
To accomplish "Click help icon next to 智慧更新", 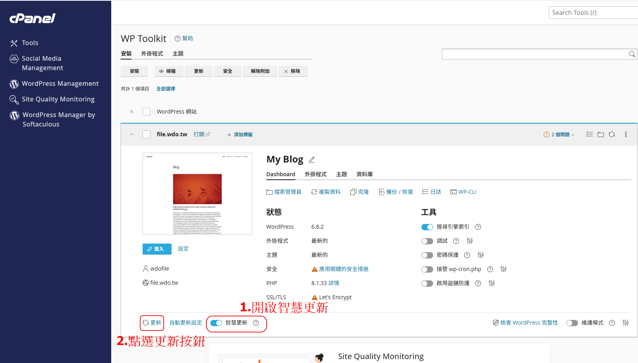I will coord(256,323).
